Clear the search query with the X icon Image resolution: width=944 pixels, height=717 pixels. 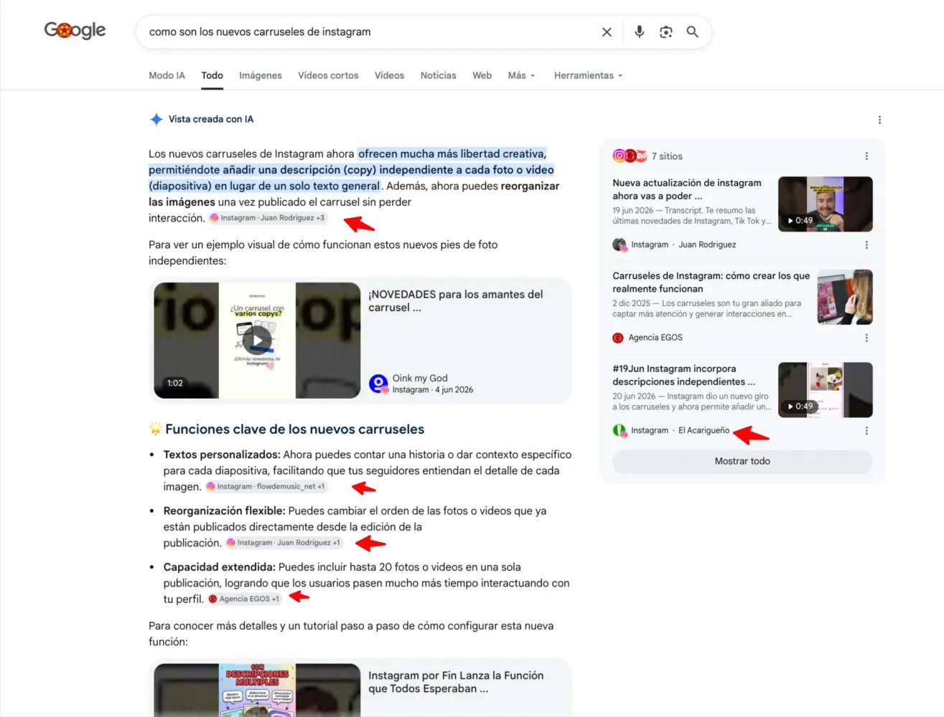(x=607, y=32)
